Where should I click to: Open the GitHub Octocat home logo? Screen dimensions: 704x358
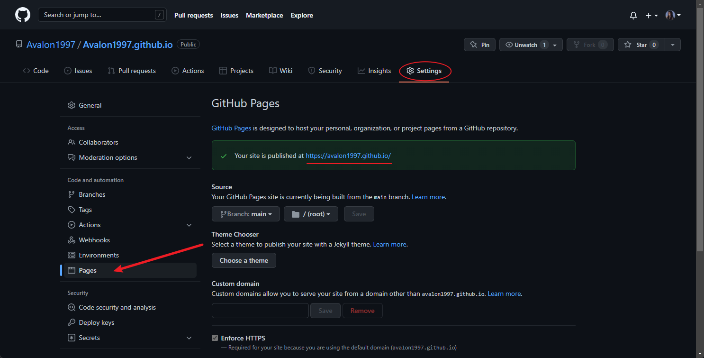point(23,15)
